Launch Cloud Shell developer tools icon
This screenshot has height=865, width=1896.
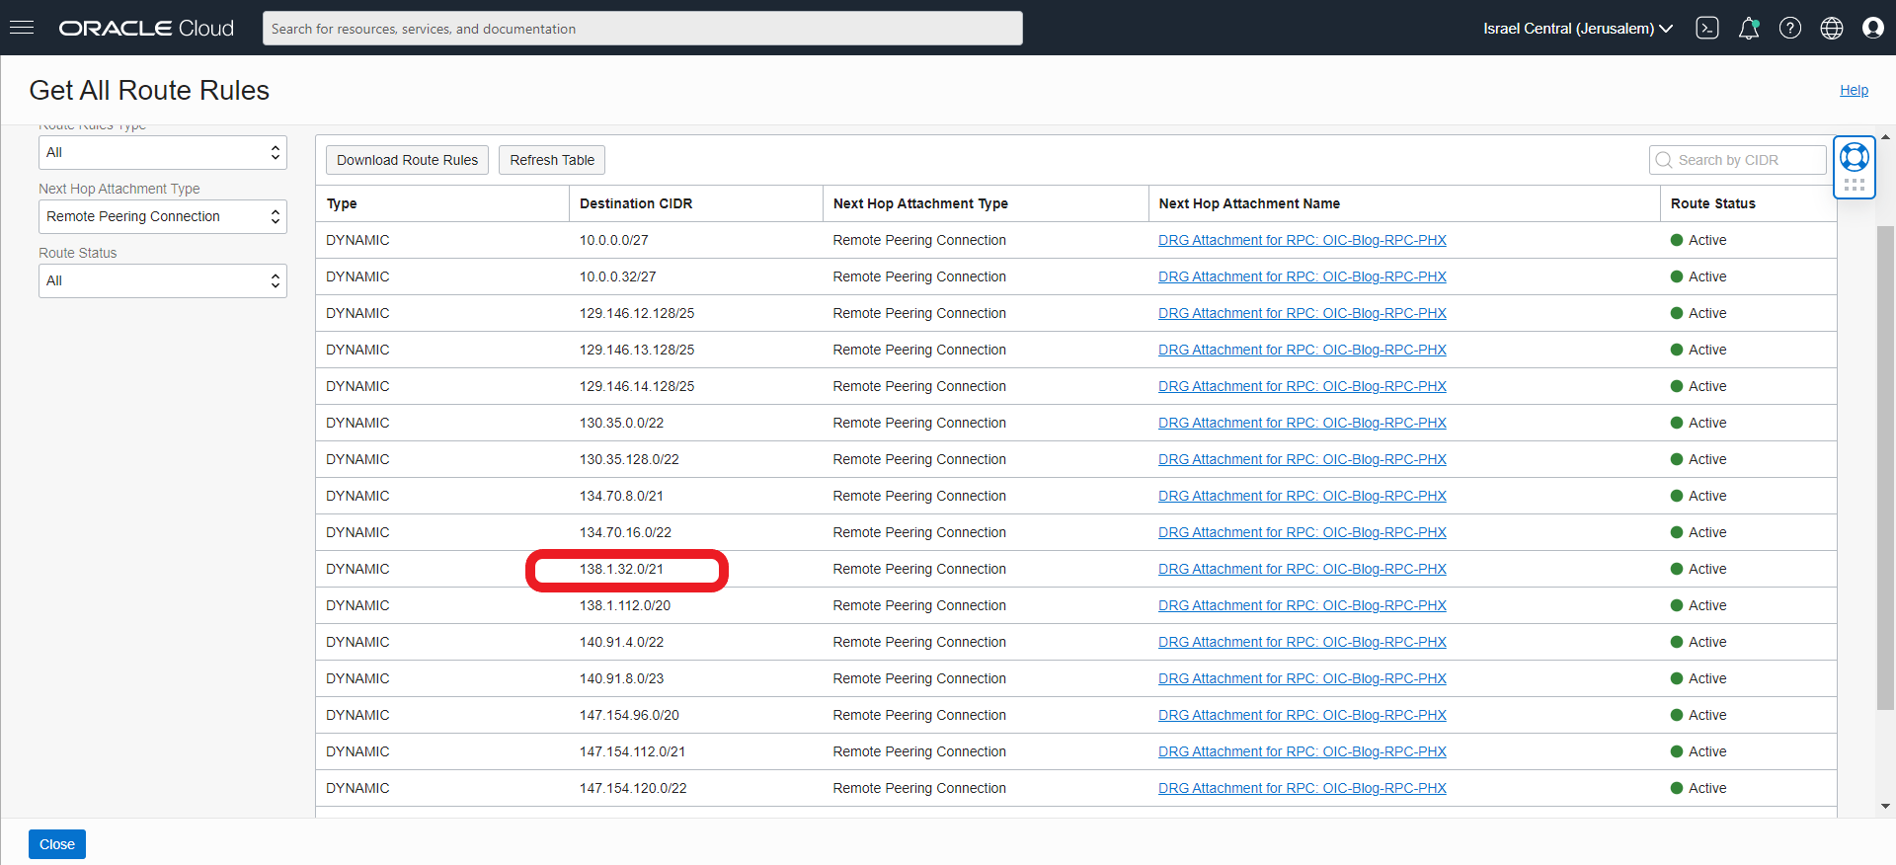tap(1706, 28)
